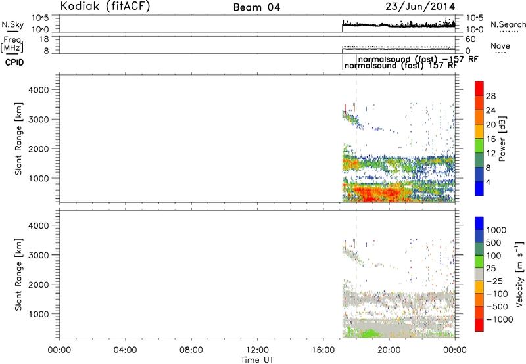526x364 pixels.
Task: Click the 60 tick on the Nave axis
Action: pyautogui.click(x=470, y=39)
